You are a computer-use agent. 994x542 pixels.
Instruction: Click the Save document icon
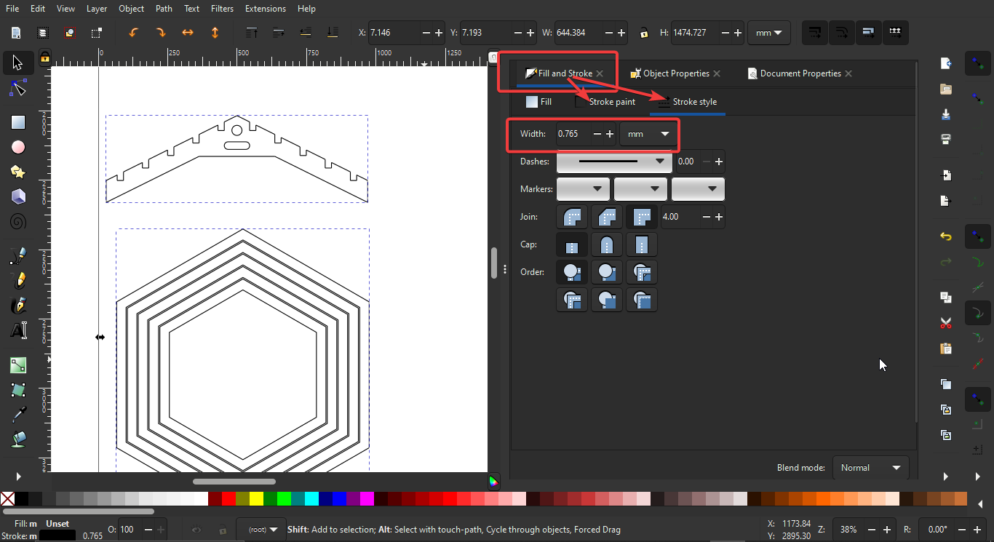click(945, 114)
